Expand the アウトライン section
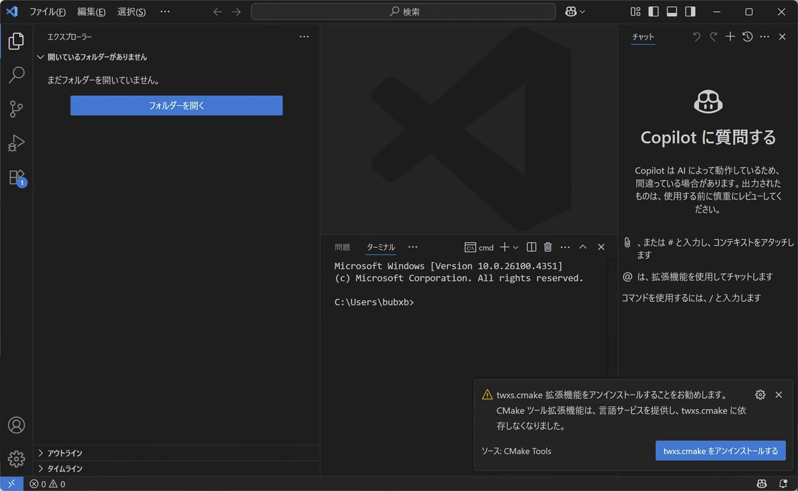The width and height of the screenshot is (798, 491). tap(176, 453)
